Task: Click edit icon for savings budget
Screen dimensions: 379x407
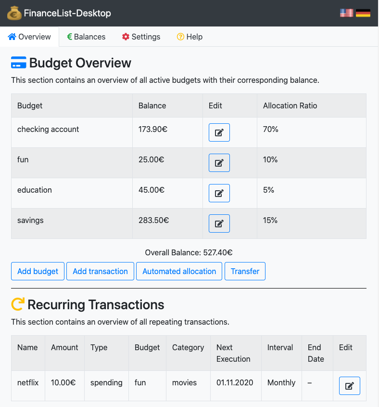Action: click(x=219, y=223)
